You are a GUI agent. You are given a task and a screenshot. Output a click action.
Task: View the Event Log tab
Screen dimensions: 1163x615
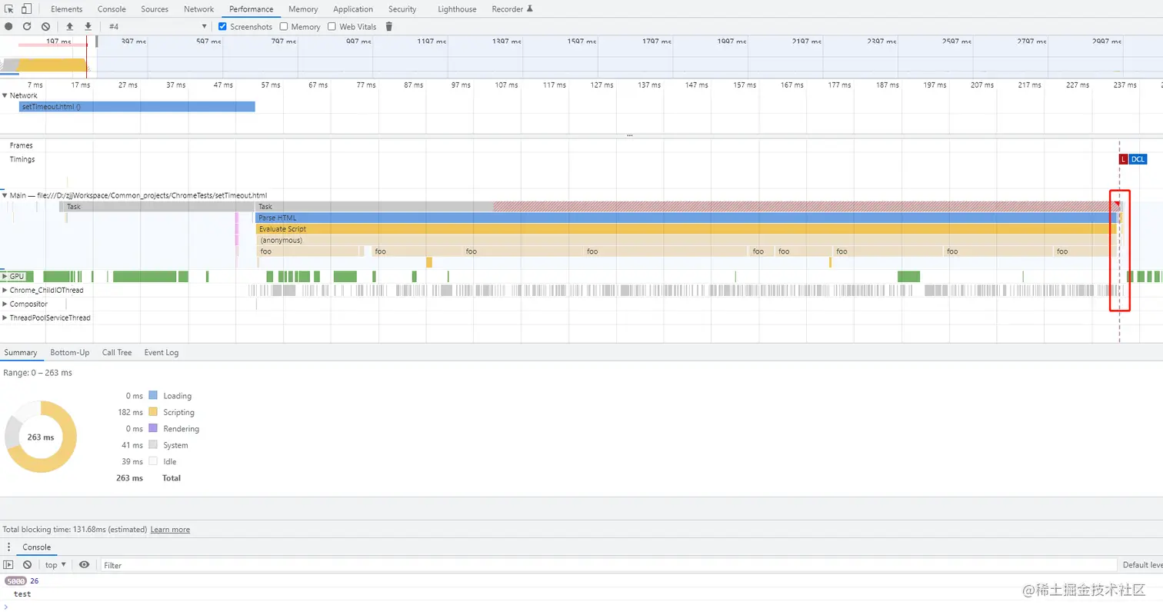[162, 352]
